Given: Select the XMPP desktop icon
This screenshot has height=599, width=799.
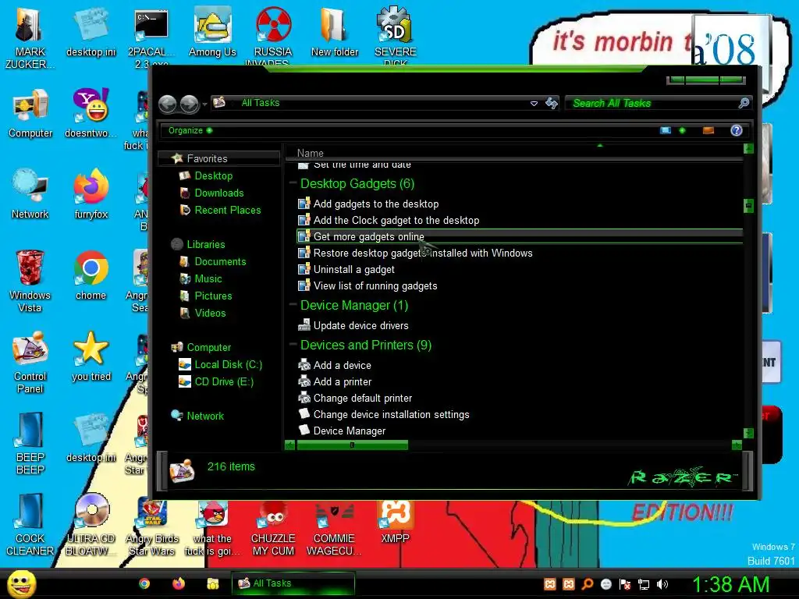Looking at the screenshot, I should [396, 522].
